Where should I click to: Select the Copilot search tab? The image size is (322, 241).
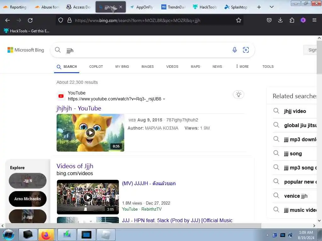[96, 67]
